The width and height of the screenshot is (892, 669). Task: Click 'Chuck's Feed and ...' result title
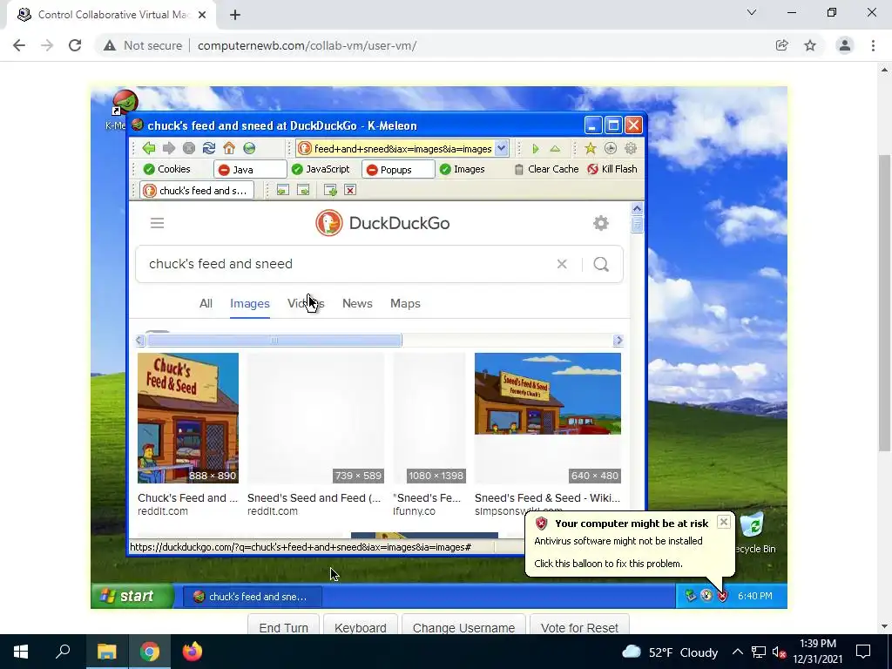click(188, 498)
